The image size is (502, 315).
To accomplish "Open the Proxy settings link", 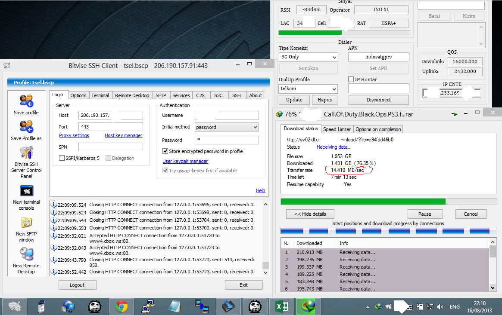I will click(x=74, y=135).
